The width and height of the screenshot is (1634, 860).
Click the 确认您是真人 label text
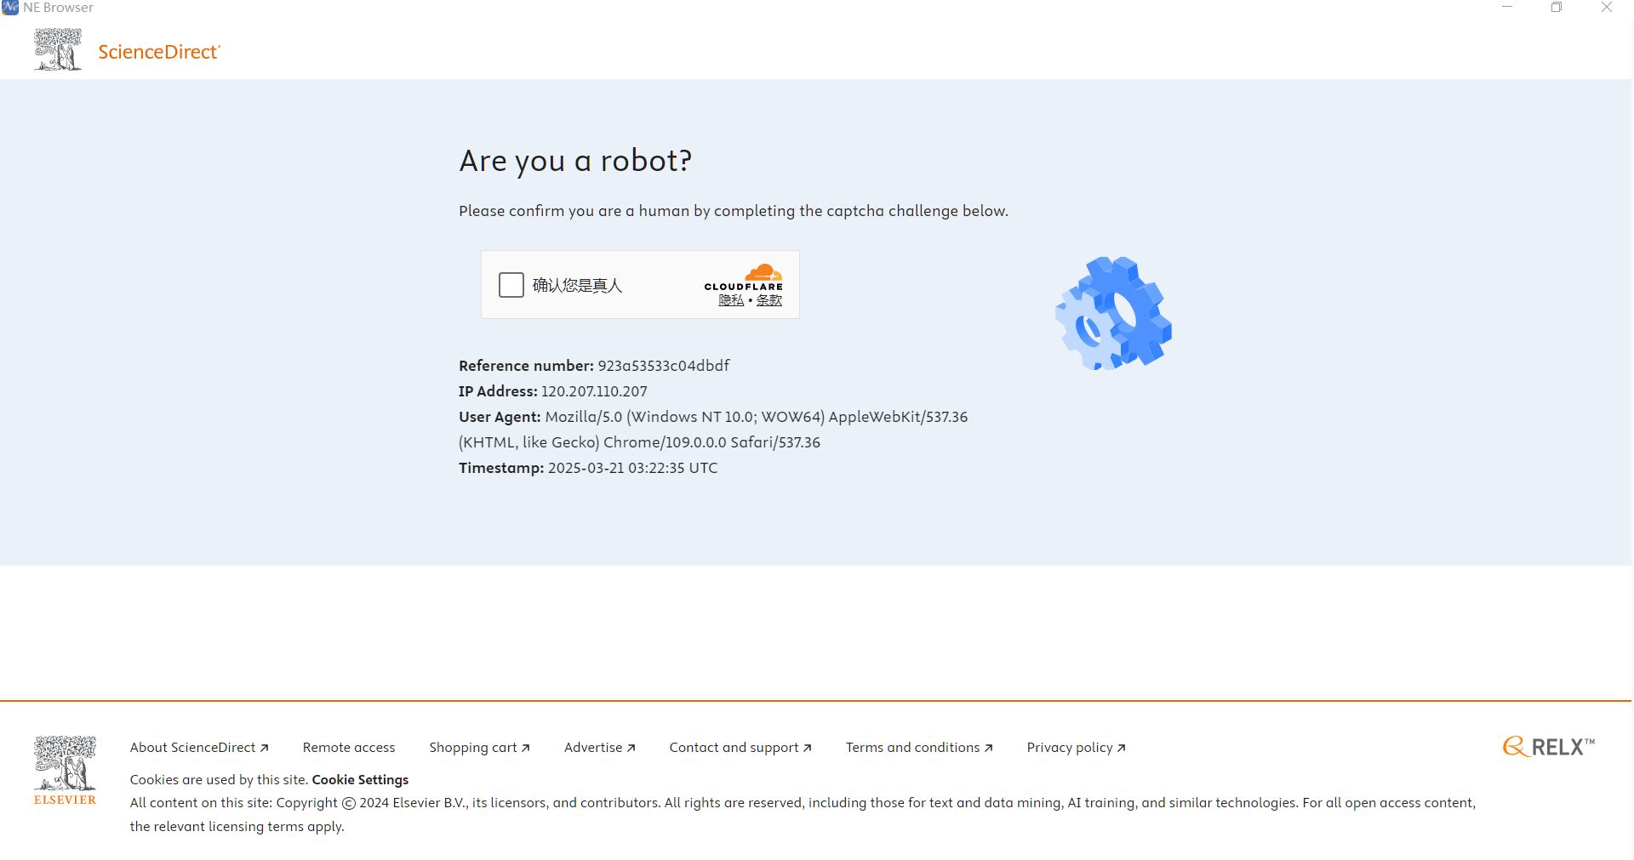pos(577,286)
